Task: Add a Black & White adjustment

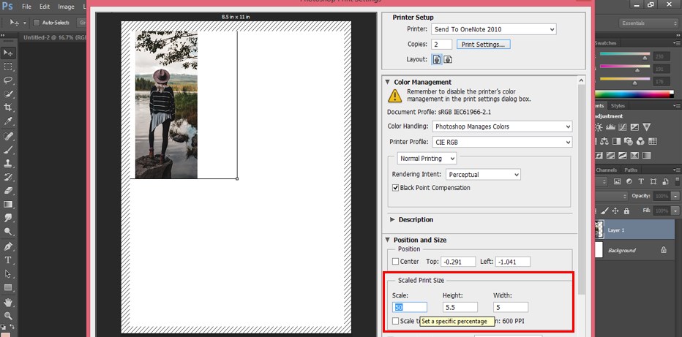Action: pyautogui.click(x=616, y=141)
